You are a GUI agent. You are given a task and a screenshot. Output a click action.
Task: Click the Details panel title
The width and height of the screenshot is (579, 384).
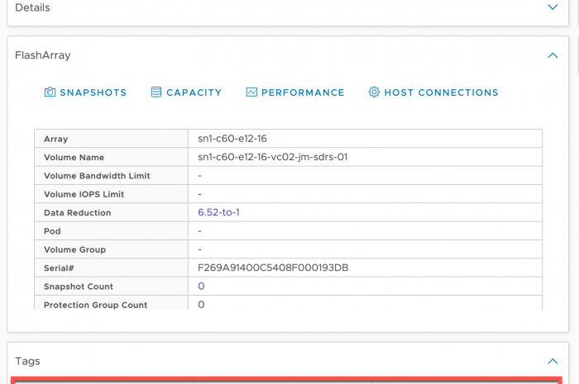point(32,7)
